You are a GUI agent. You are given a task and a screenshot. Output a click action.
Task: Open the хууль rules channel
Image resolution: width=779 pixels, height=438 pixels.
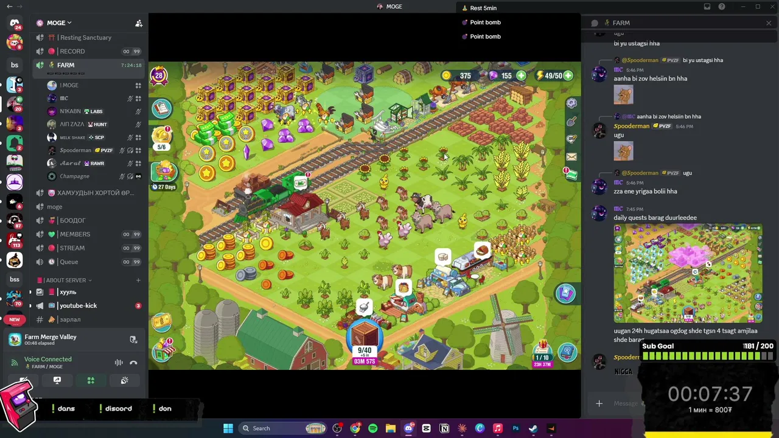tap(89, 292)
